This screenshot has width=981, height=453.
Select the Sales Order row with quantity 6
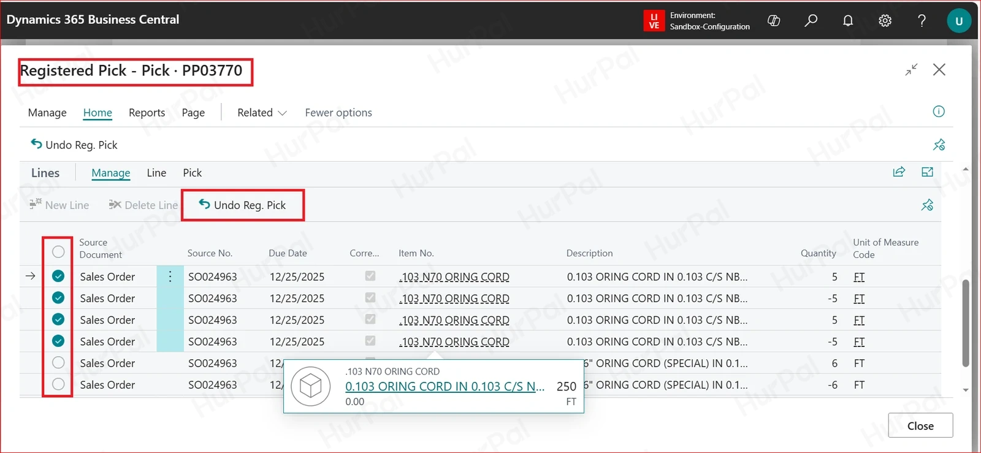click(58, 362)
